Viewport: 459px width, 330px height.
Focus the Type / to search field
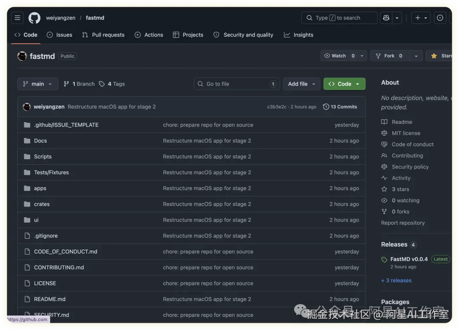coord(339,18)
